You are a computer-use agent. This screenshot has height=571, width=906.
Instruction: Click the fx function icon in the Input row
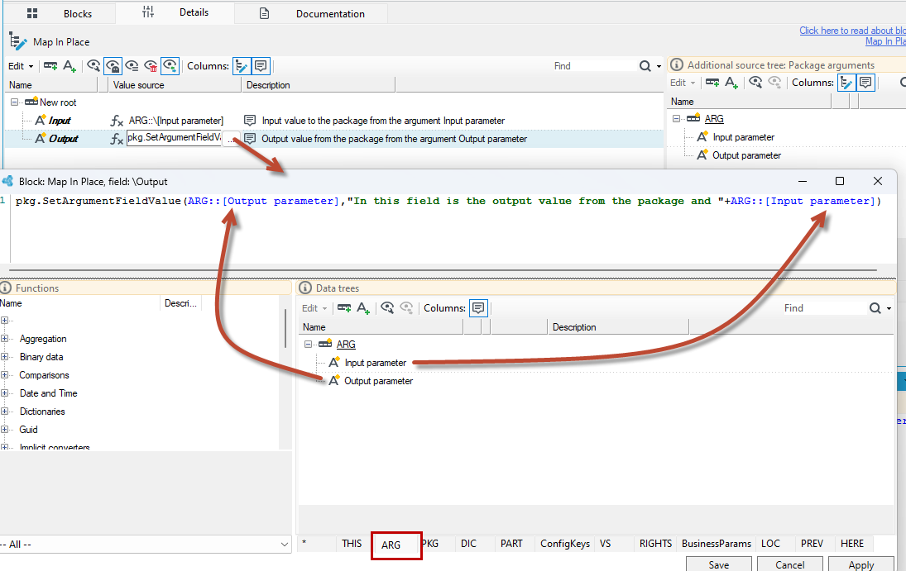(x=117, y=121)
